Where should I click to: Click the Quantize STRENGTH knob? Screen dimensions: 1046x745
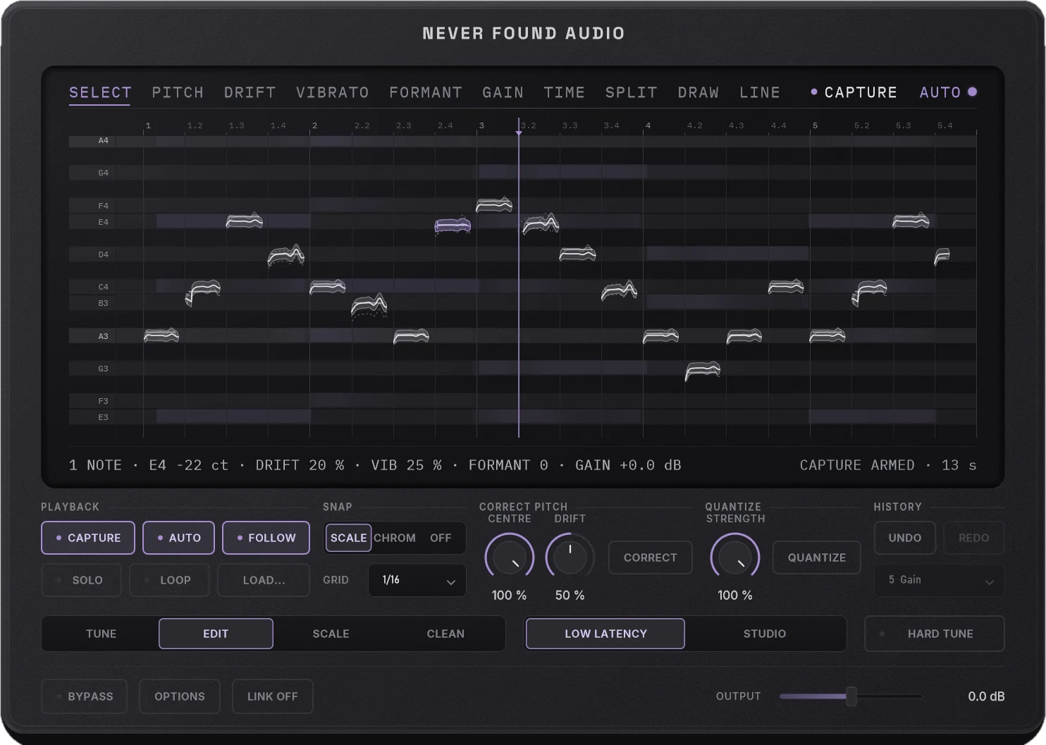coord(734,558)
